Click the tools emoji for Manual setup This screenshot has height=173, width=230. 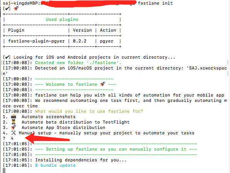coord(14,133)
